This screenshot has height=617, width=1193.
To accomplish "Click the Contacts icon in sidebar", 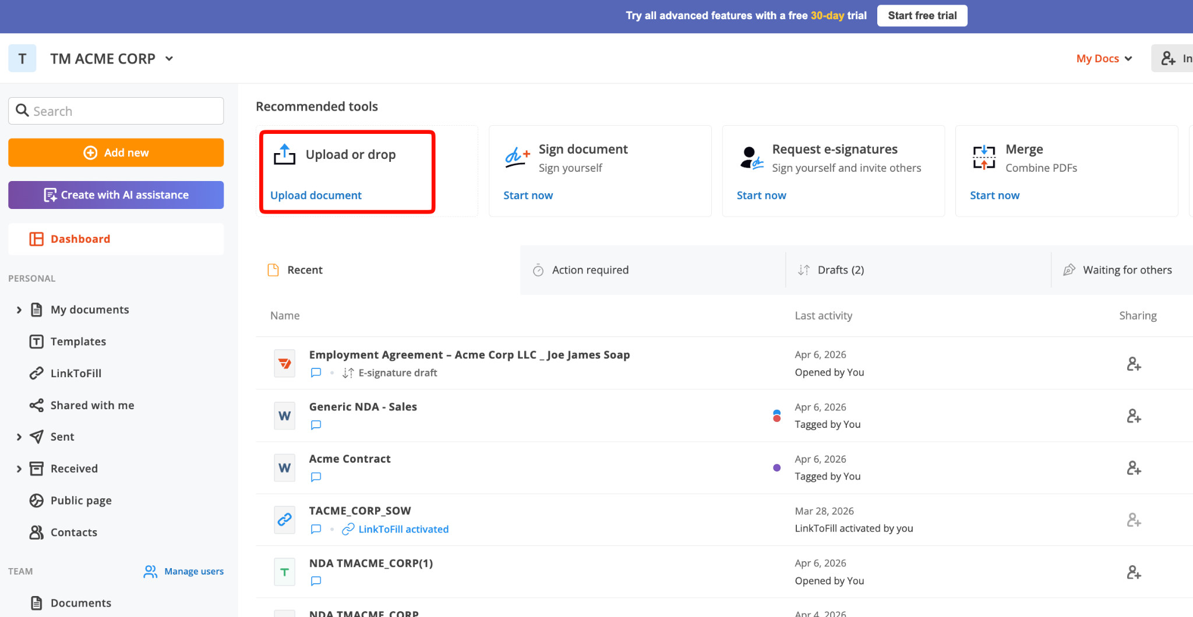I will tap(37, 532).
